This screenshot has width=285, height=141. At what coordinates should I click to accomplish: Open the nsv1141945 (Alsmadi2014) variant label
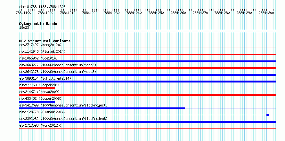click(42, 51)
